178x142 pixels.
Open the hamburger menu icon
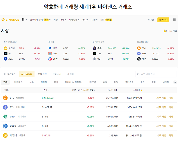click(174, 20)
